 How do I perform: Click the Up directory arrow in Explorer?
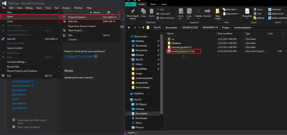[143, 28]
